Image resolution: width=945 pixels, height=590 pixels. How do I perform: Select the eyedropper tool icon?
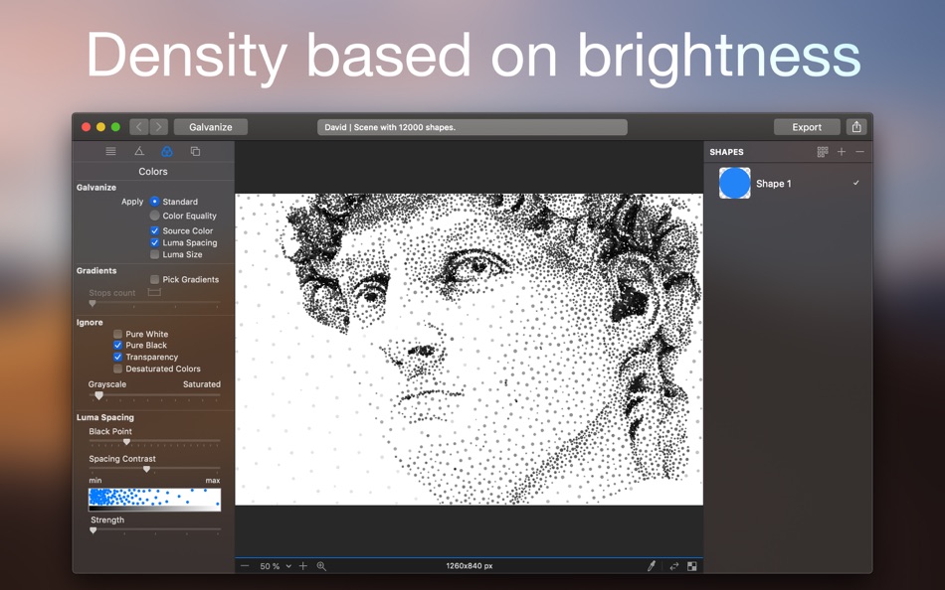[652, 566]
